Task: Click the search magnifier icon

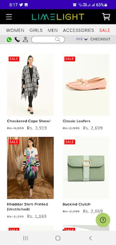Action: click(58, 39)
